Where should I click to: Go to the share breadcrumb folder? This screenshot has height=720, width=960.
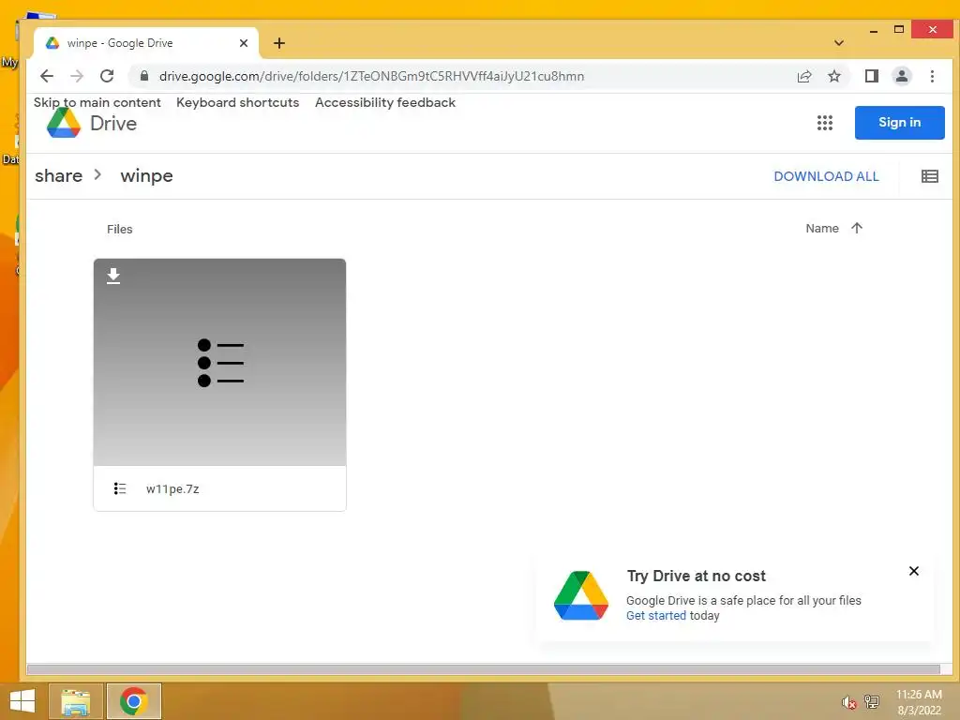(x=58, y=175)
